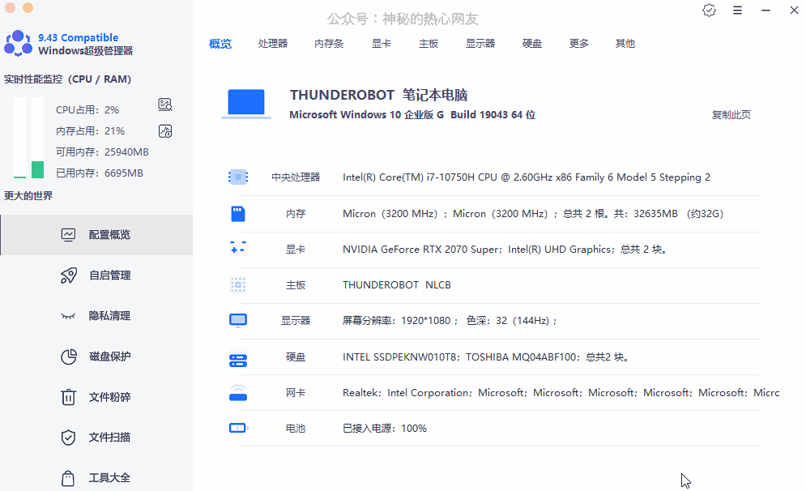Click the 更大的世界 heading
This screenshot has width=806, height=491.
pos(28,196)
